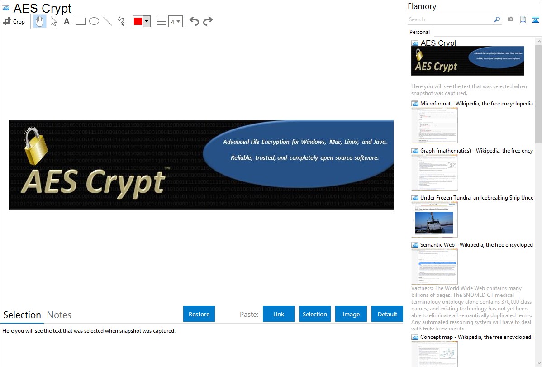This screenshot has height=367, width=542.
Task: Click the AES Crypt banner image in the canvas
Action: click(x=201, y=165)
